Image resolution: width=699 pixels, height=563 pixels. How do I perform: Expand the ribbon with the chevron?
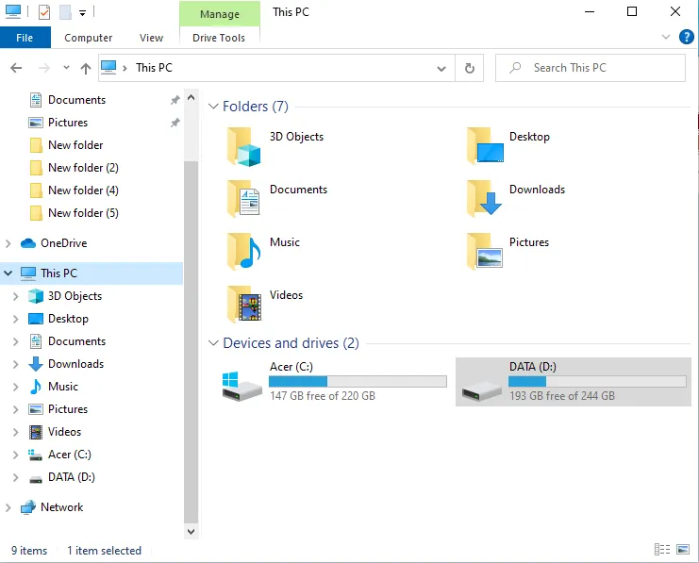coord(666,37)
